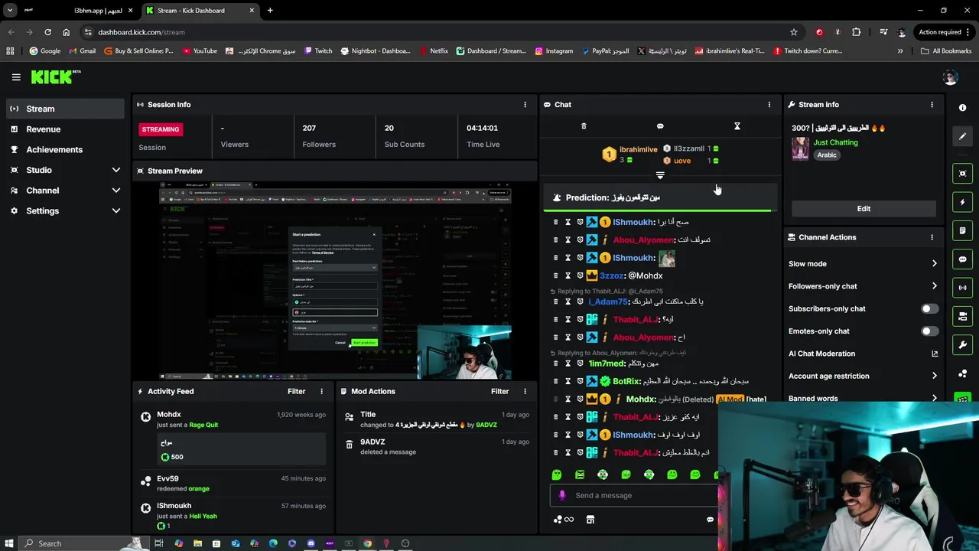The height and width of the screenshot is (551, 979).
Task: Click the info icon in right rail
Action: [x=963, y=108]
